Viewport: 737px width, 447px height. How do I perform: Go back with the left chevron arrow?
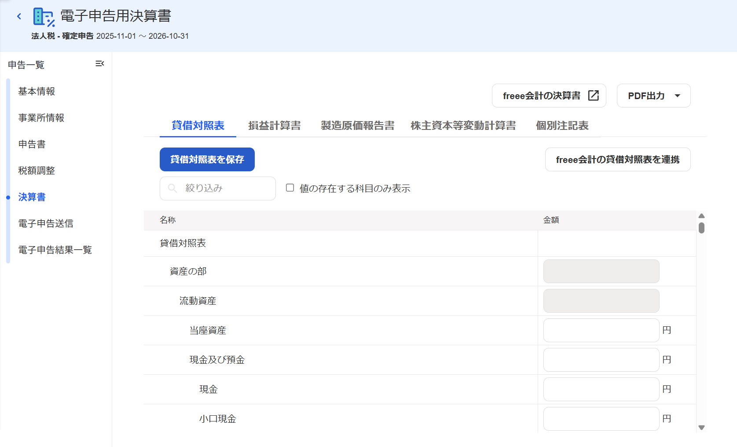coord(19,16)
